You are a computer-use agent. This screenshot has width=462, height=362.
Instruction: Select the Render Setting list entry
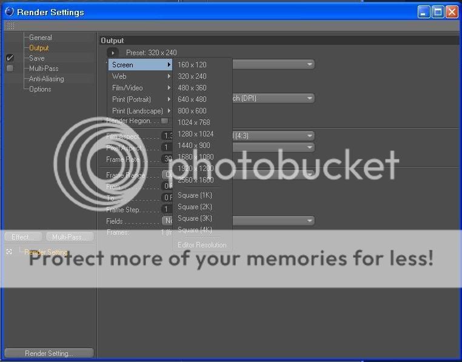tap(46, 252)
